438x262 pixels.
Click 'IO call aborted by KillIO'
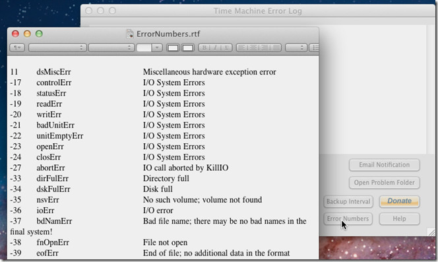(x=186, y=168)
